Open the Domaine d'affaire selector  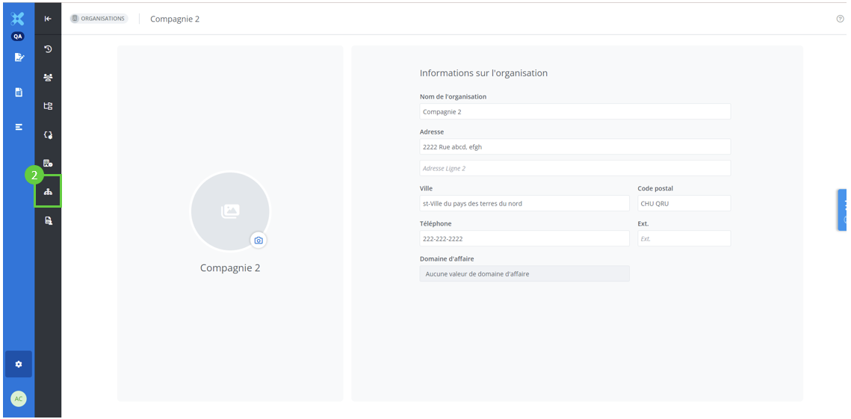tap(524, 274)
